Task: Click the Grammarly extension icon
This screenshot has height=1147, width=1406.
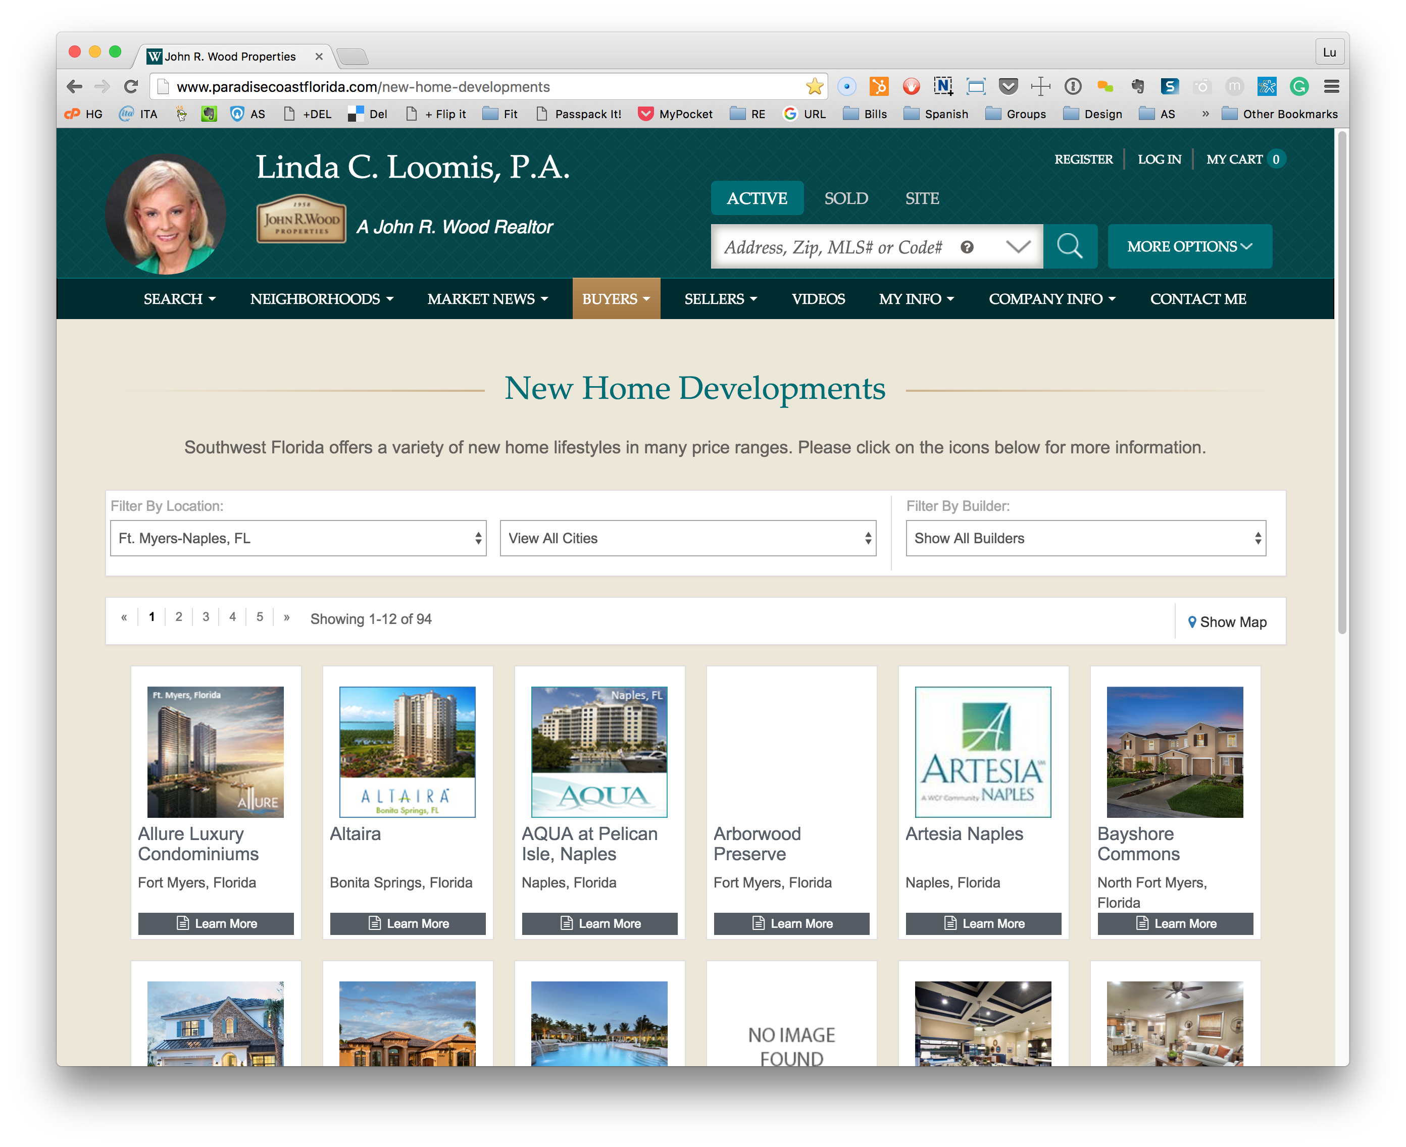Action: pyautogui.click(x=1299, y=86)
